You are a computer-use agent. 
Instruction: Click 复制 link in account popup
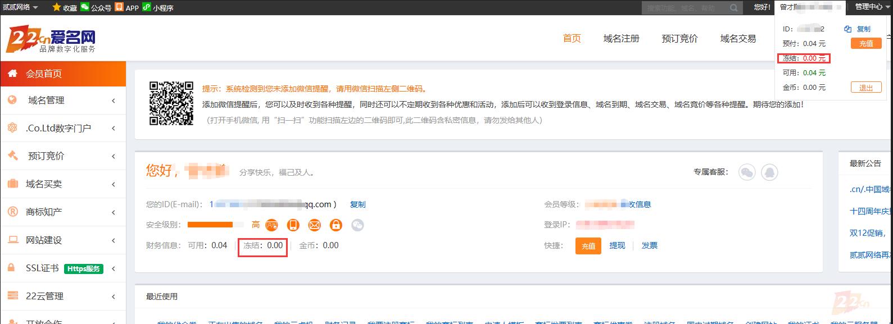pos(863,29)
